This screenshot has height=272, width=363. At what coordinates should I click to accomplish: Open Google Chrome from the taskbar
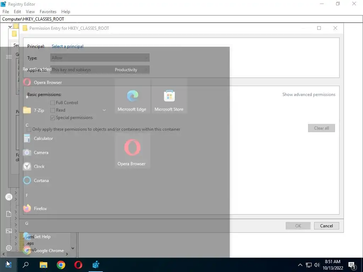click(x=61, y=265)
